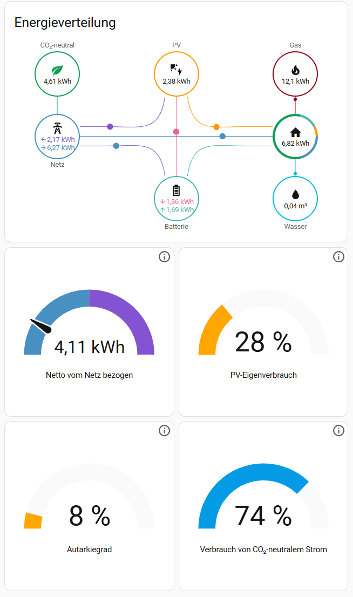Image resolution: width=353 pixels, height=597 pixels.
Task: Click the PV solar panel icon
Action: [176, 69]
